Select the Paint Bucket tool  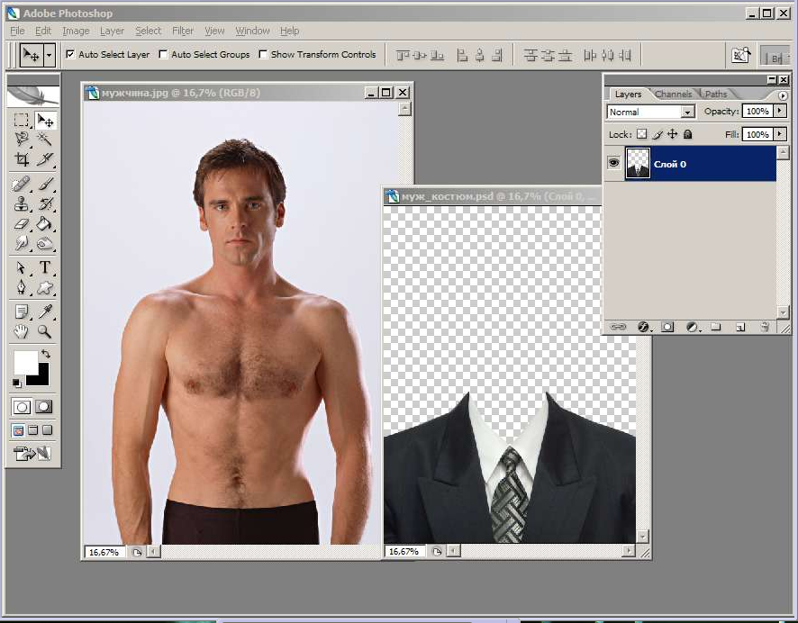click(x=45, y=223)
